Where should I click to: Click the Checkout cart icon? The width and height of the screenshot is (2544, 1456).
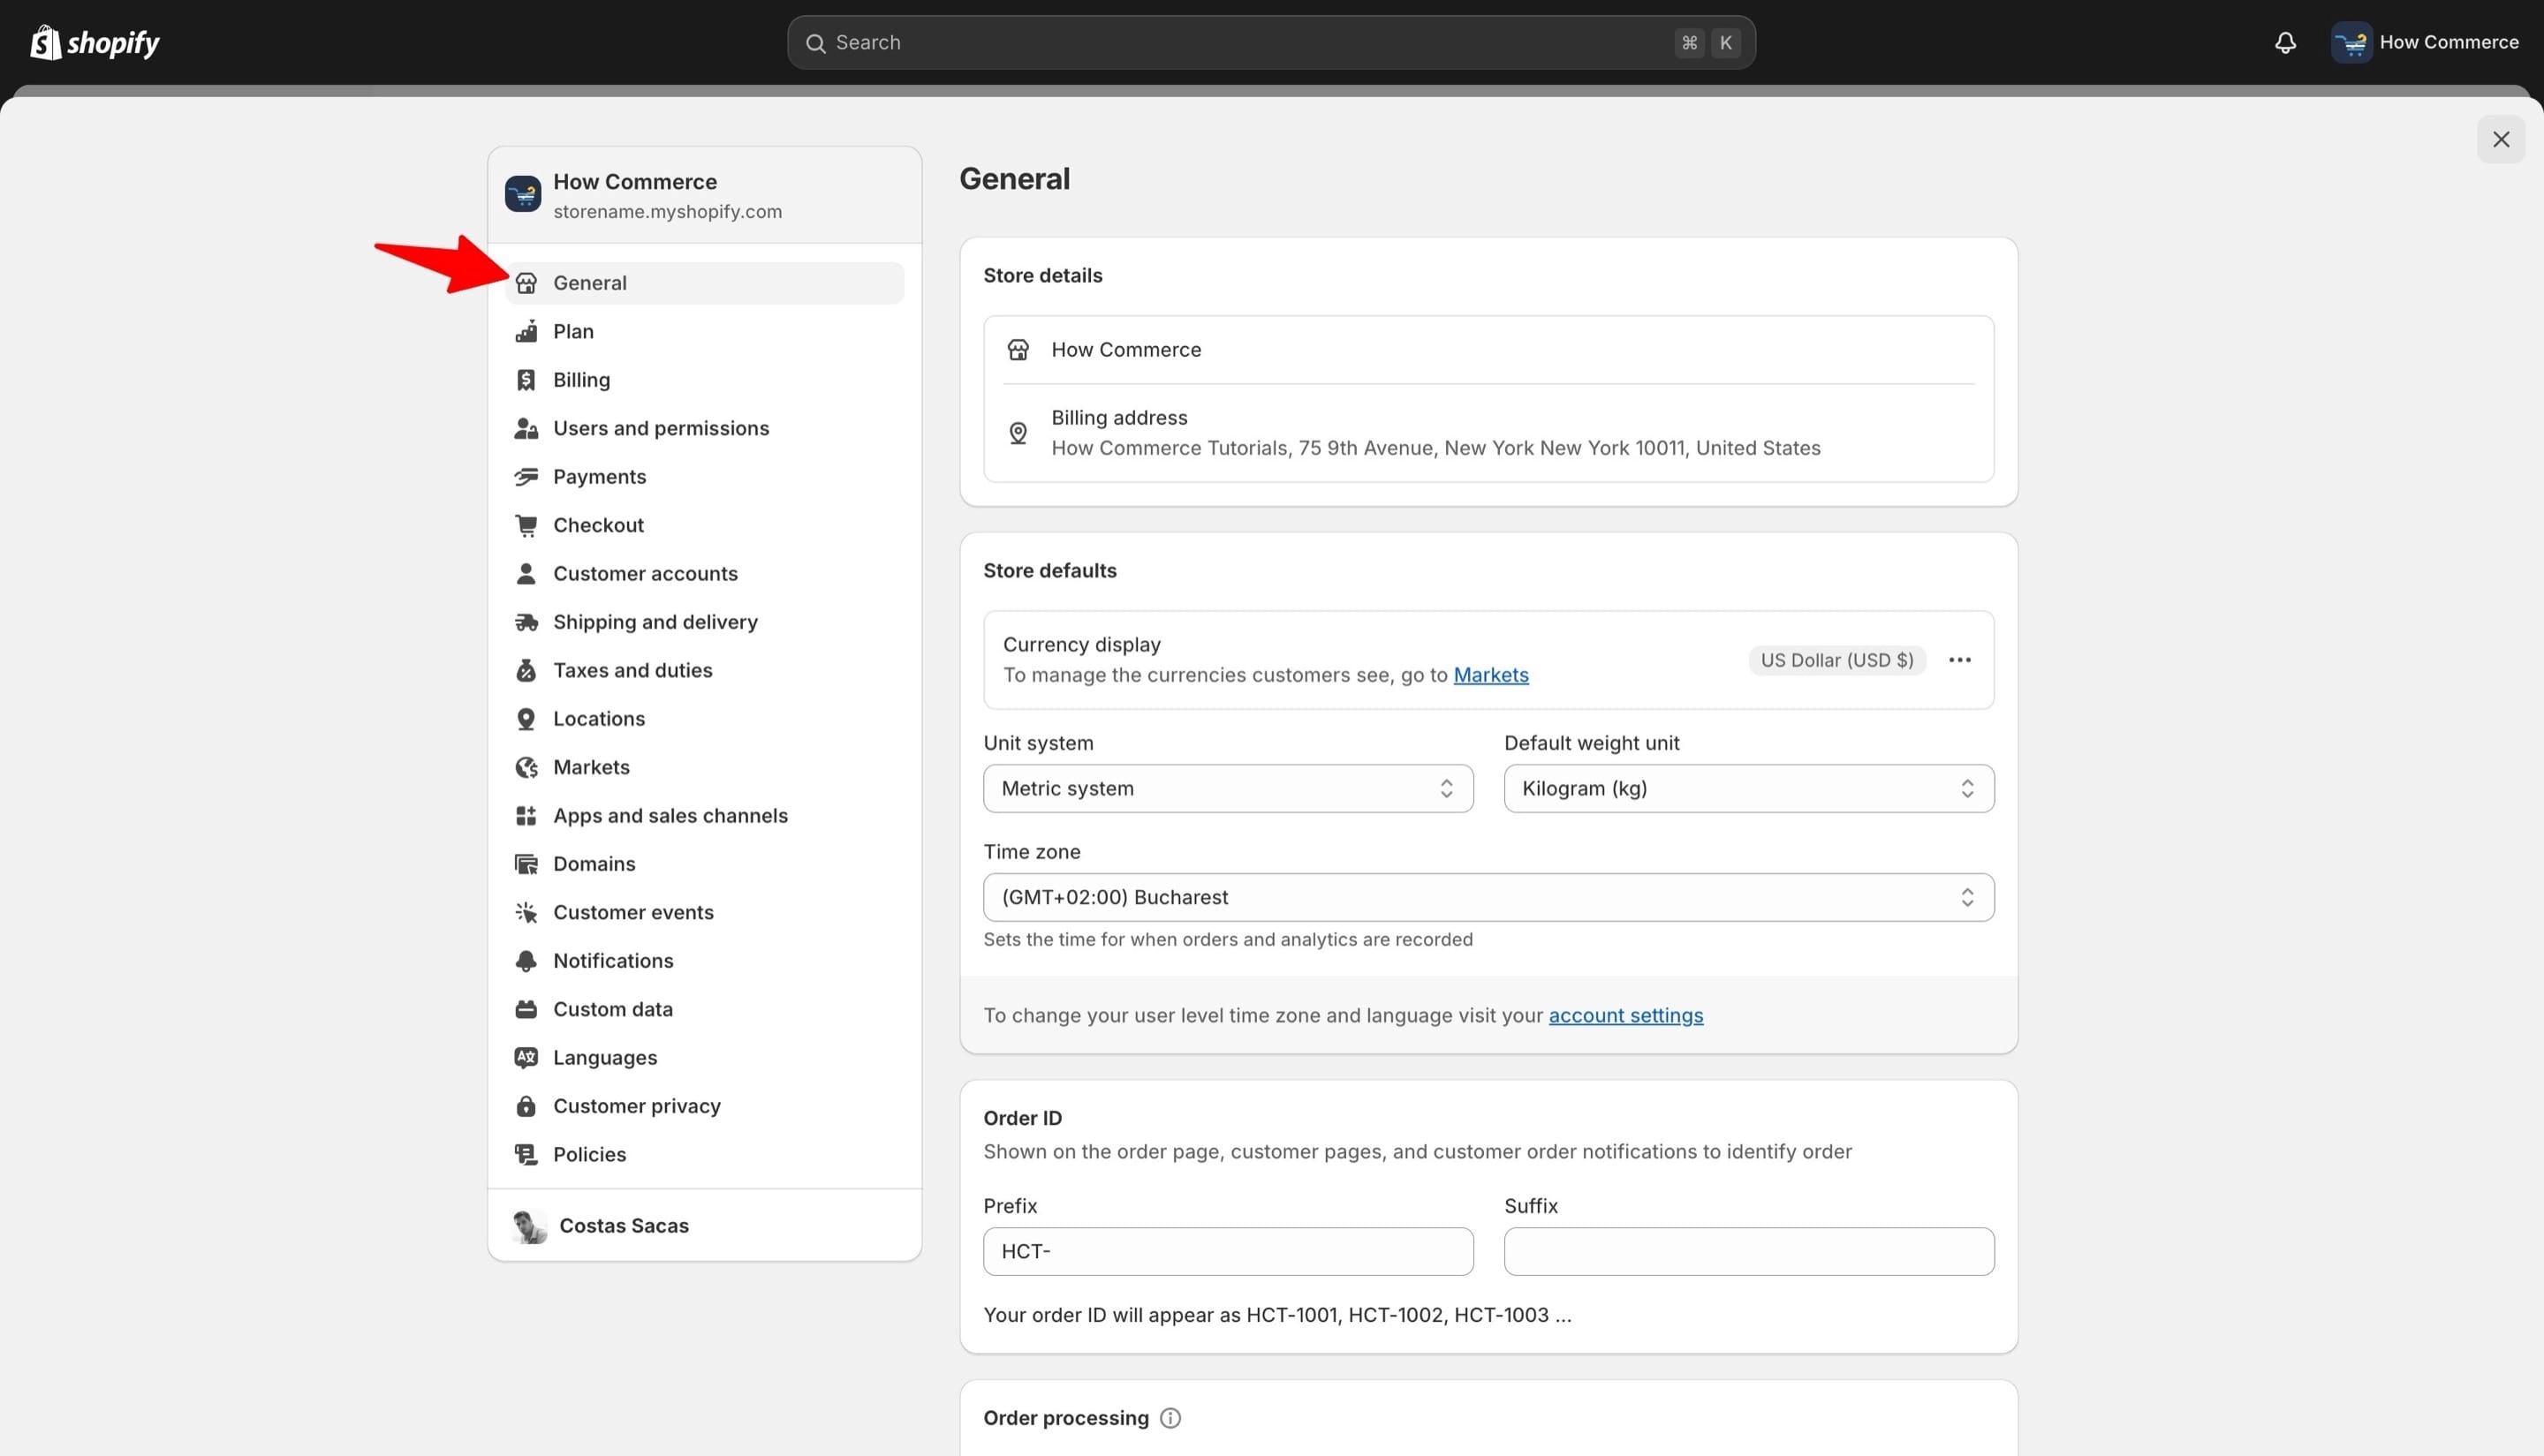526,525
